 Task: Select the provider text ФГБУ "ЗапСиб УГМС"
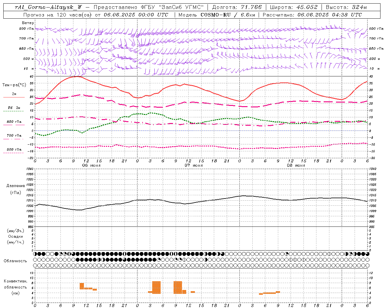(x=173, y=7)
